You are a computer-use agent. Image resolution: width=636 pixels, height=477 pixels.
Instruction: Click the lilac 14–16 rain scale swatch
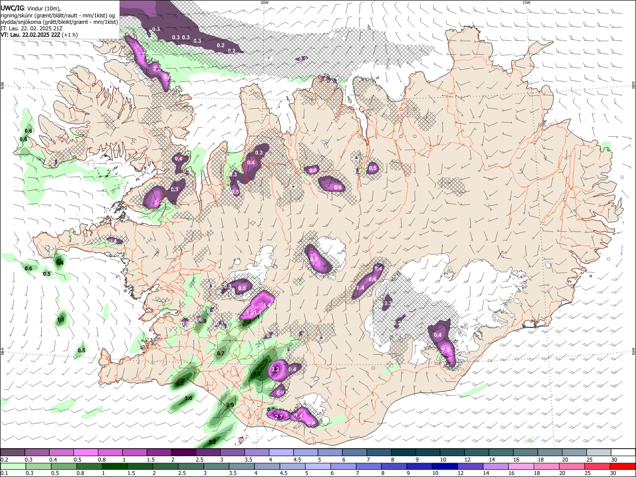click(x=496, y=466)
